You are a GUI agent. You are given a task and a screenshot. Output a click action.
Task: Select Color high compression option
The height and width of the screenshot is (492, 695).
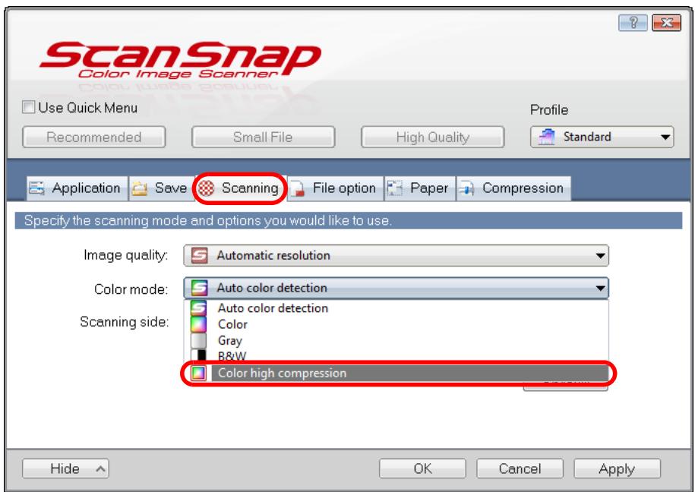[396, 374]
